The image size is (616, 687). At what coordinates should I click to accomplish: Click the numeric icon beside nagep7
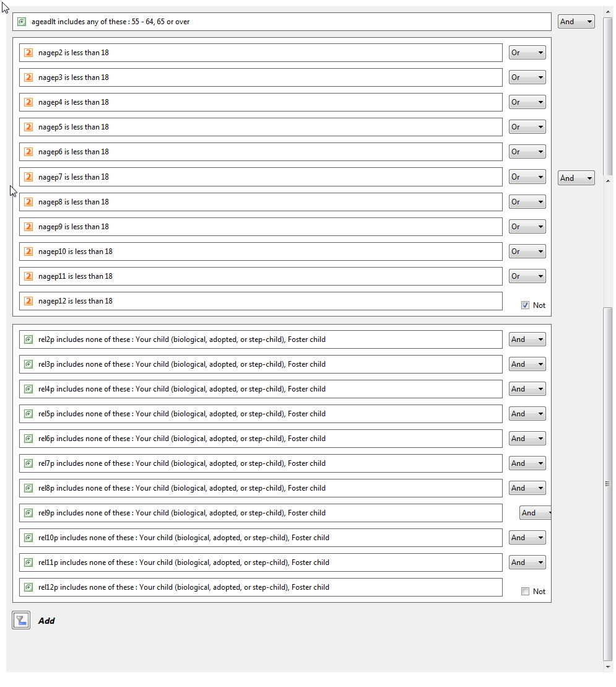[28, 177]
